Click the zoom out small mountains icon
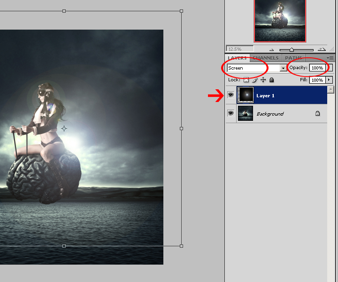 271,49
